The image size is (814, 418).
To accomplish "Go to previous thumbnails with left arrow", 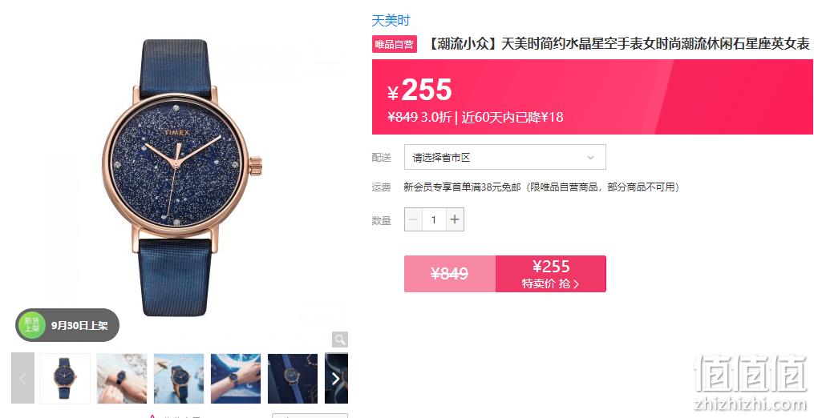I will pyautogui.click(x=22, y=379).
